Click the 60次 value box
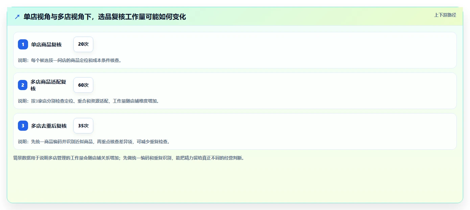Image resolution: width=470 pixels, height=210 pixels. (83, 85)
